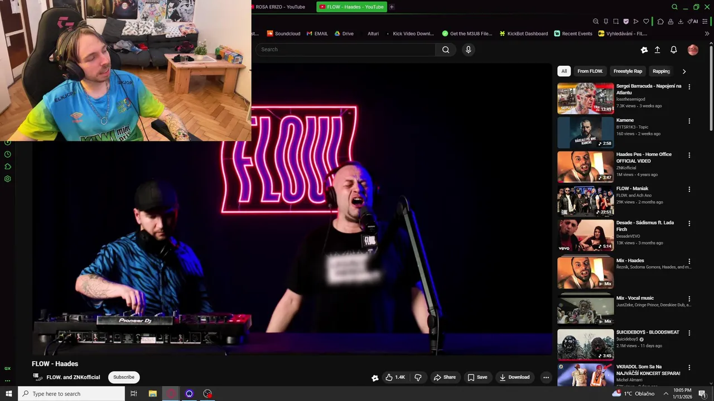This screenshot has height=401, width=714.
Task: Click the GX icon in sidebar
Action: (7, 368)
